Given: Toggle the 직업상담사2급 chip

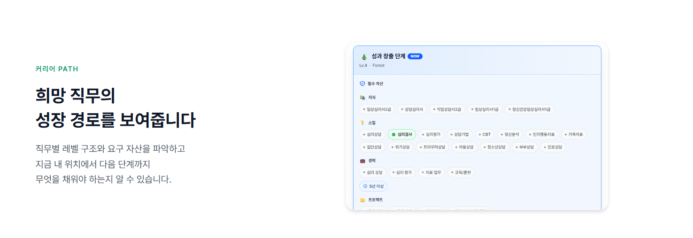Looking at the screenshot, I should [x=447, y=109].
